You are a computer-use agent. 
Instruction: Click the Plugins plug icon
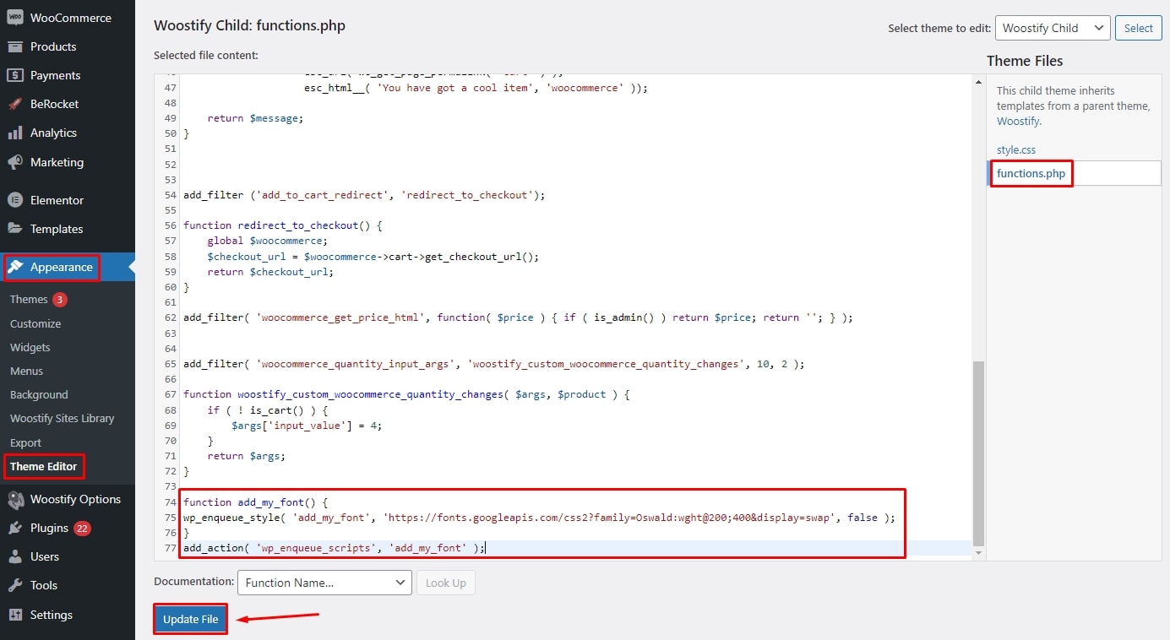tap(15, 528)
